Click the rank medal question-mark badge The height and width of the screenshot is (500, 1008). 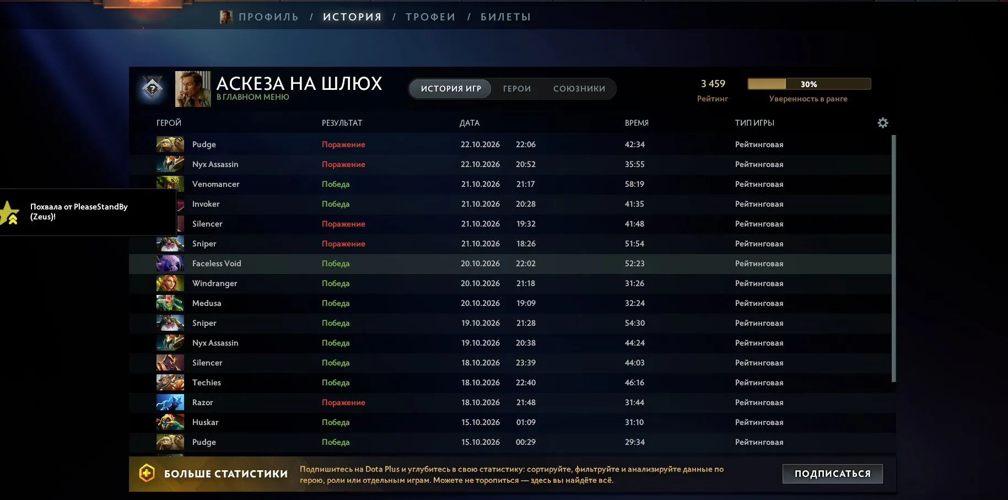coord(152,88)
